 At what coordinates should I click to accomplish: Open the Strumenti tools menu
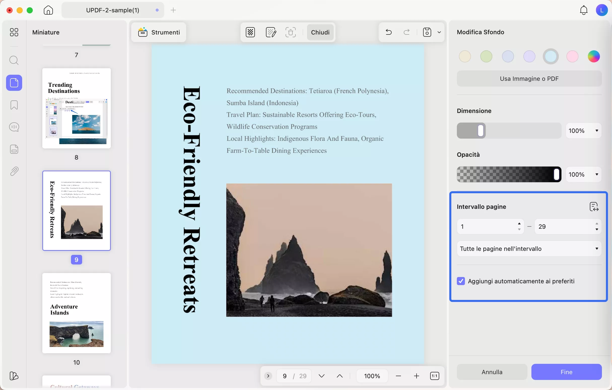(159, 32)
